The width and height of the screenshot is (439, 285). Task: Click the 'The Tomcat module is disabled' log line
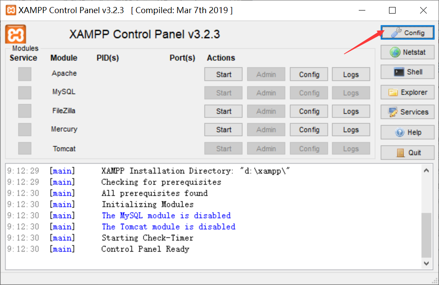168,227
